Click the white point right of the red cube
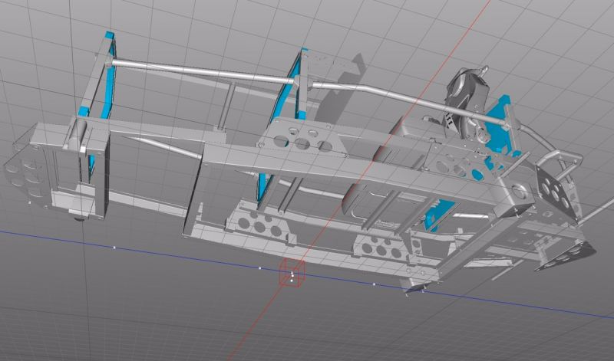This screenshot has width=614, height=361. (374, 284)
